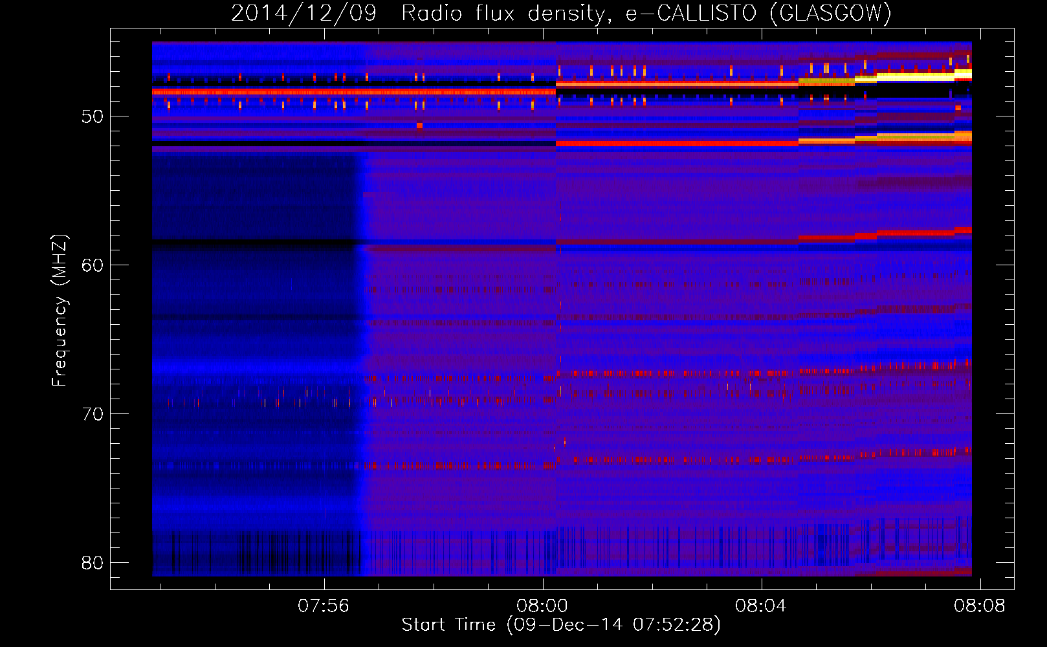The height and width of the screenshot is (647, 1047).
Task: Click the 50 frequency tick label
Action: click(93, 116)
